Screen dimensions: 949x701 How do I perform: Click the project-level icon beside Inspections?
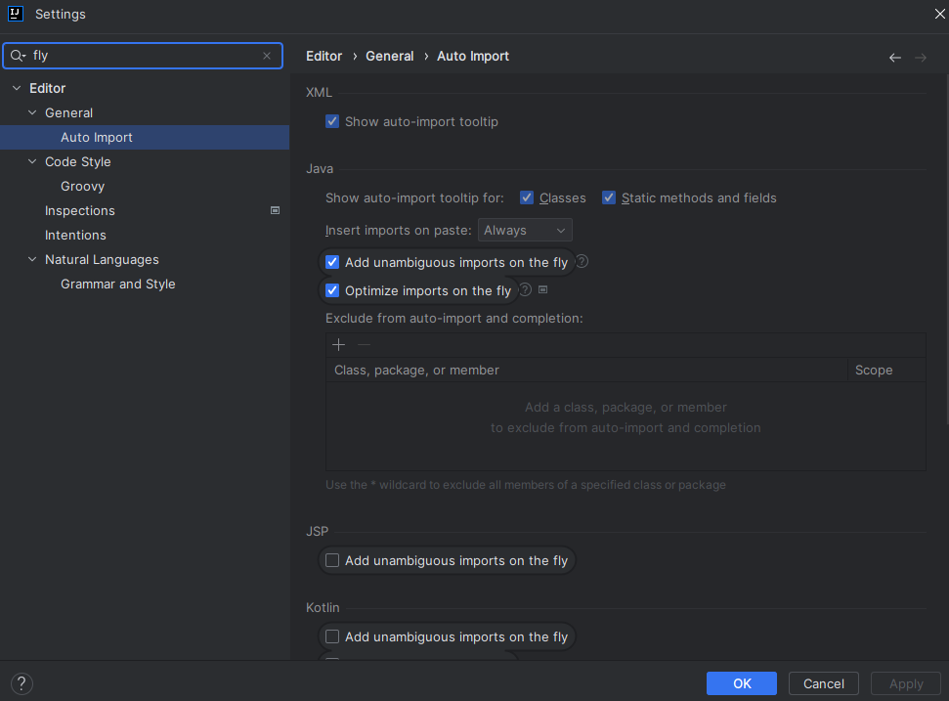coord(276,210)
